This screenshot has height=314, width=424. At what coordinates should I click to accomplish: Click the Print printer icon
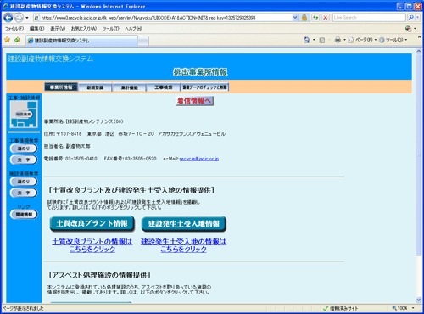(338, 40)
